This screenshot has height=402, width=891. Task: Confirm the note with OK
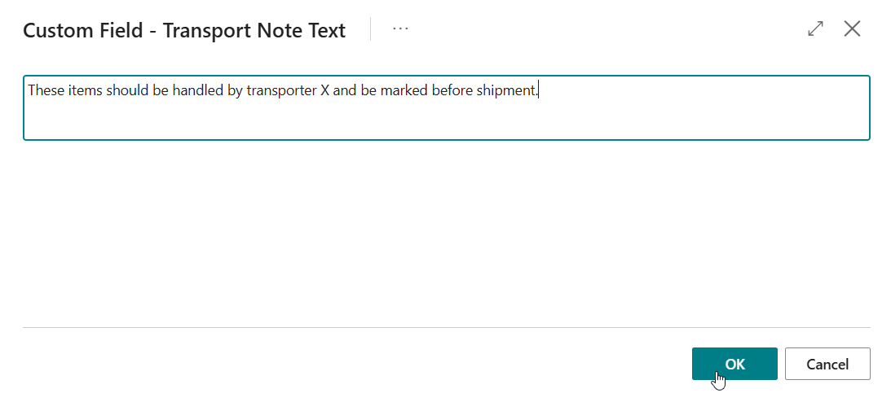(734, 364)
